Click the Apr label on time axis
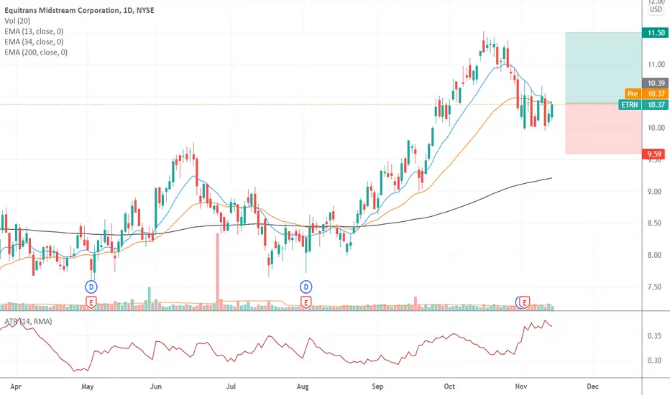Image resolution: width=670 pixels, height=395 pixels. pos(16,386)
